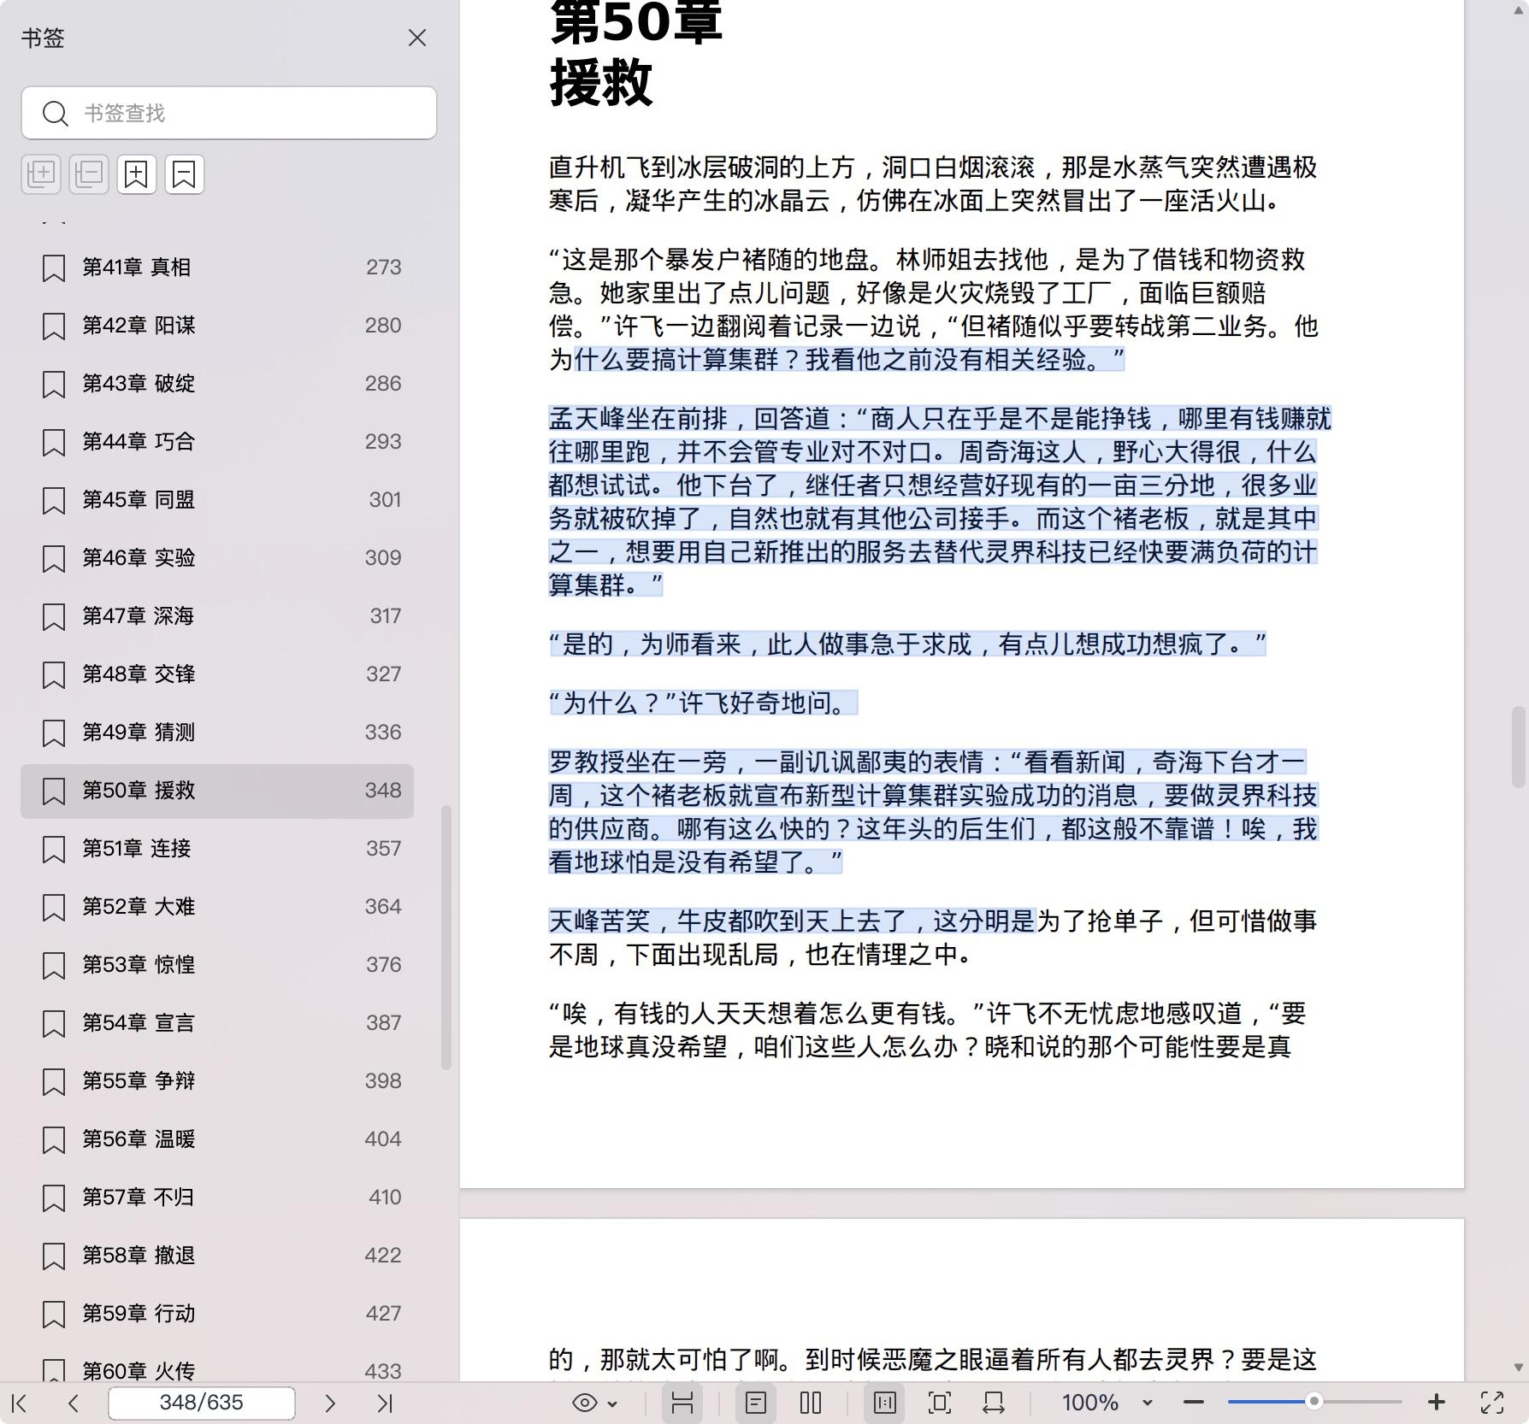
Task: Jump to 第57章 不归
Action: click(217, 1197)
